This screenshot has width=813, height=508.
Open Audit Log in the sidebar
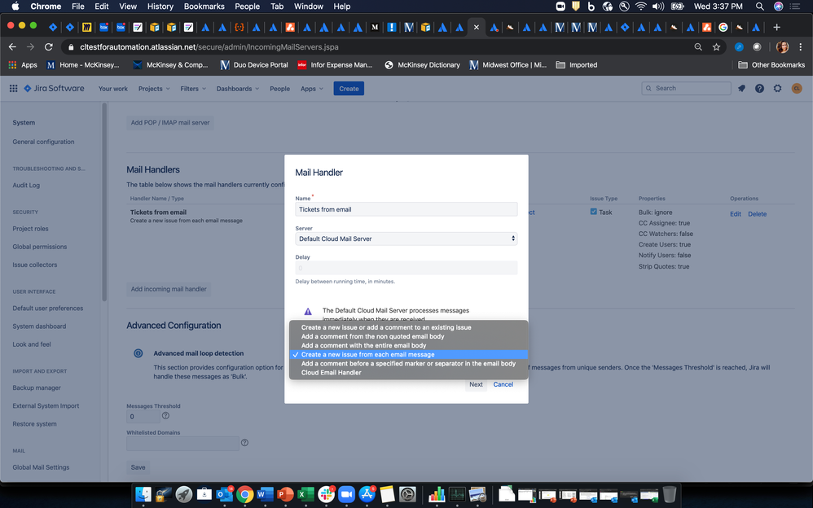pyautogui.click(x=26, y=186)
